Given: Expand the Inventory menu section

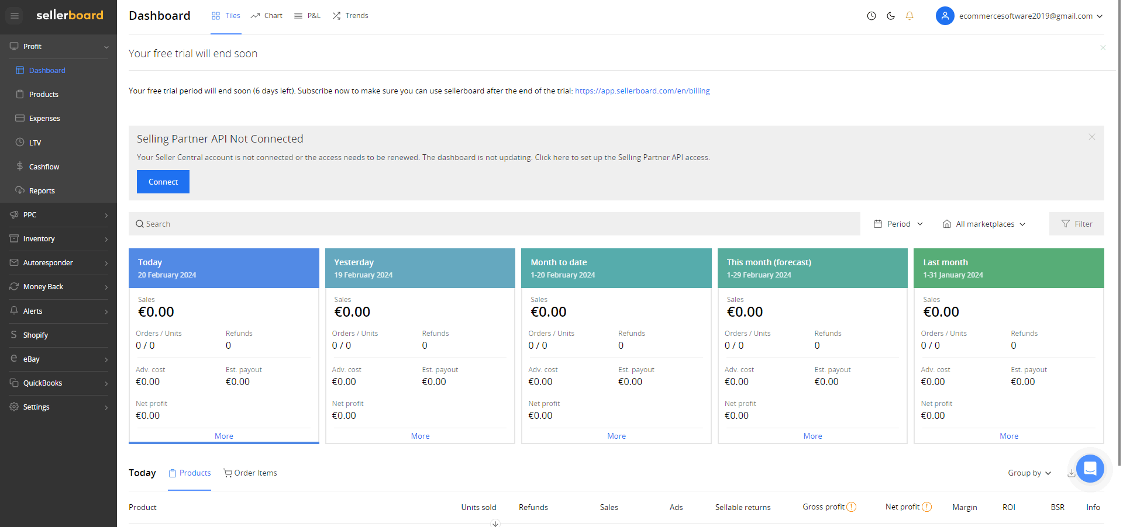Looking at the screenshot, I should [58, 238].
